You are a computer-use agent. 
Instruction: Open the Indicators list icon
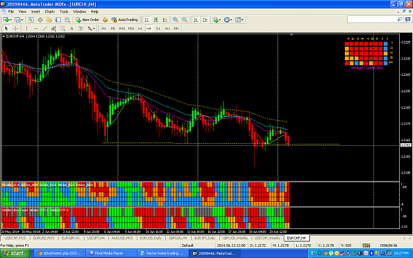pos(215,20)
